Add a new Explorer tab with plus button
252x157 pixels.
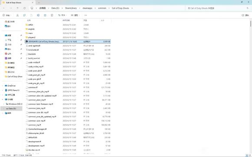pos(39,3)
